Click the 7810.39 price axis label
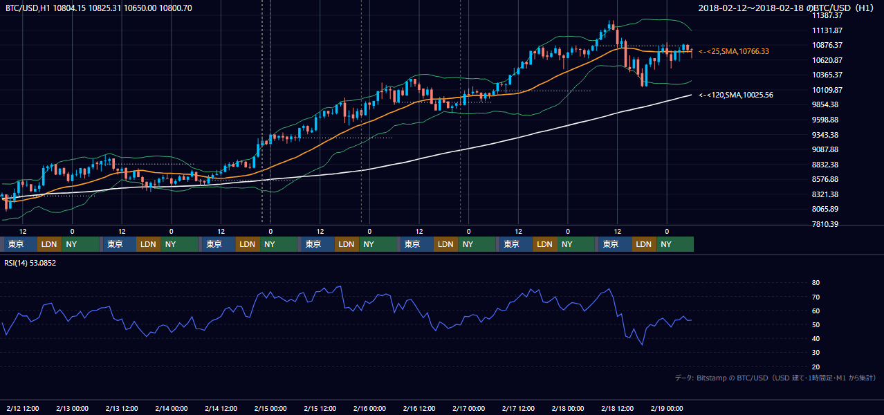The width and height of the screenshot is (884, 415). tap(825, 224)
